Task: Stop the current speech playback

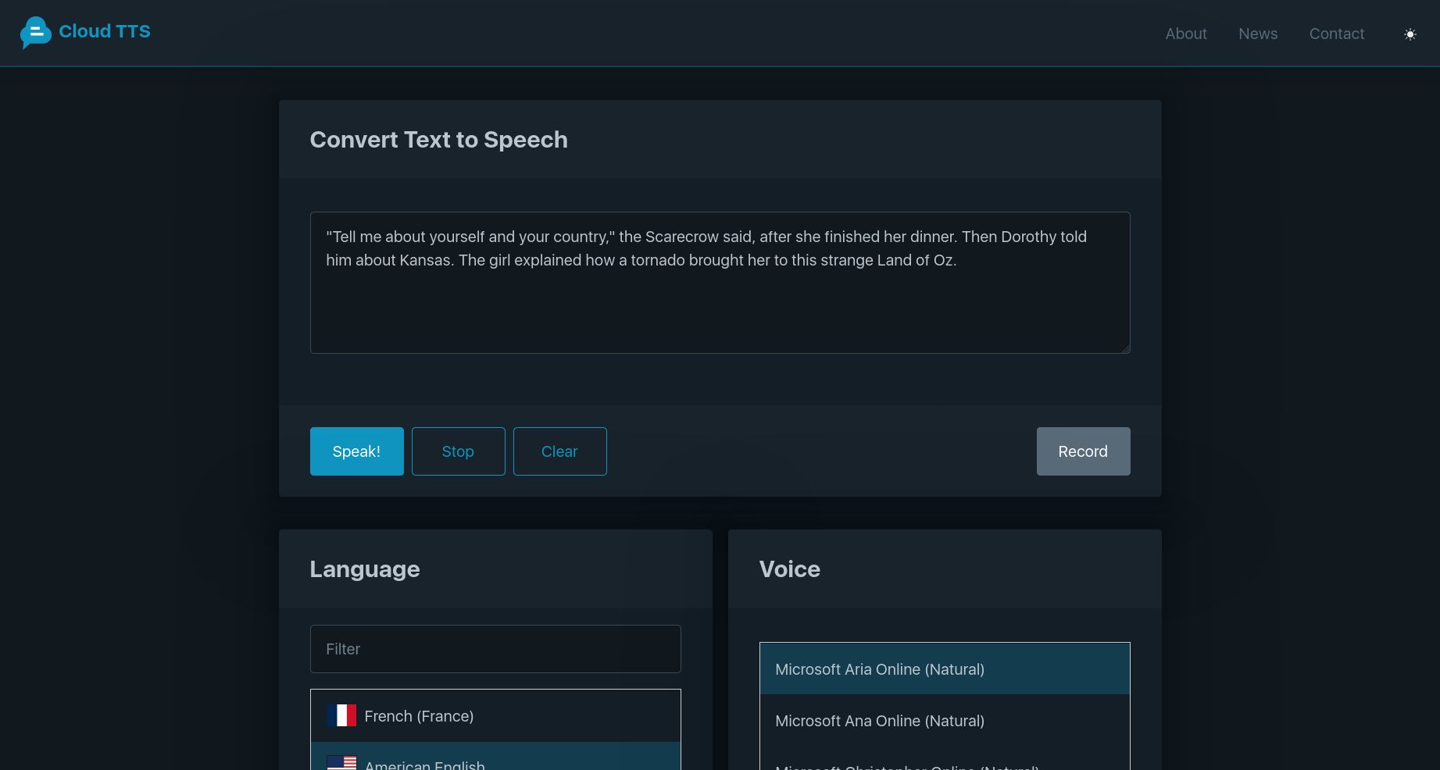Action: 458,451
